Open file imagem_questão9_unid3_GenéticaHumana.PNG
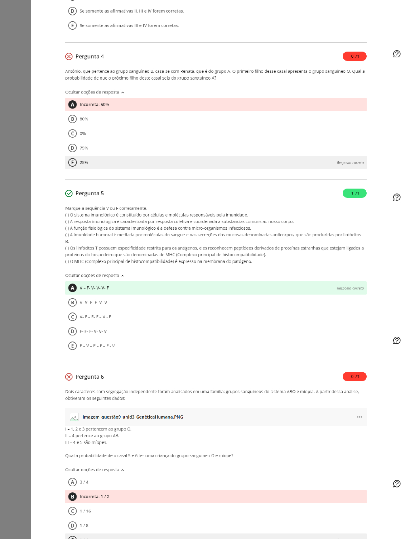The image size is (410, 539). [x=132, y=417]
